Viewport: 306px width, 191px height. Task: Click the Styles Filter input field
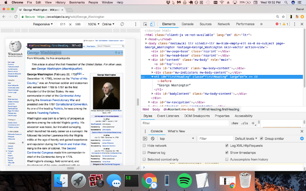click(185, 123)
